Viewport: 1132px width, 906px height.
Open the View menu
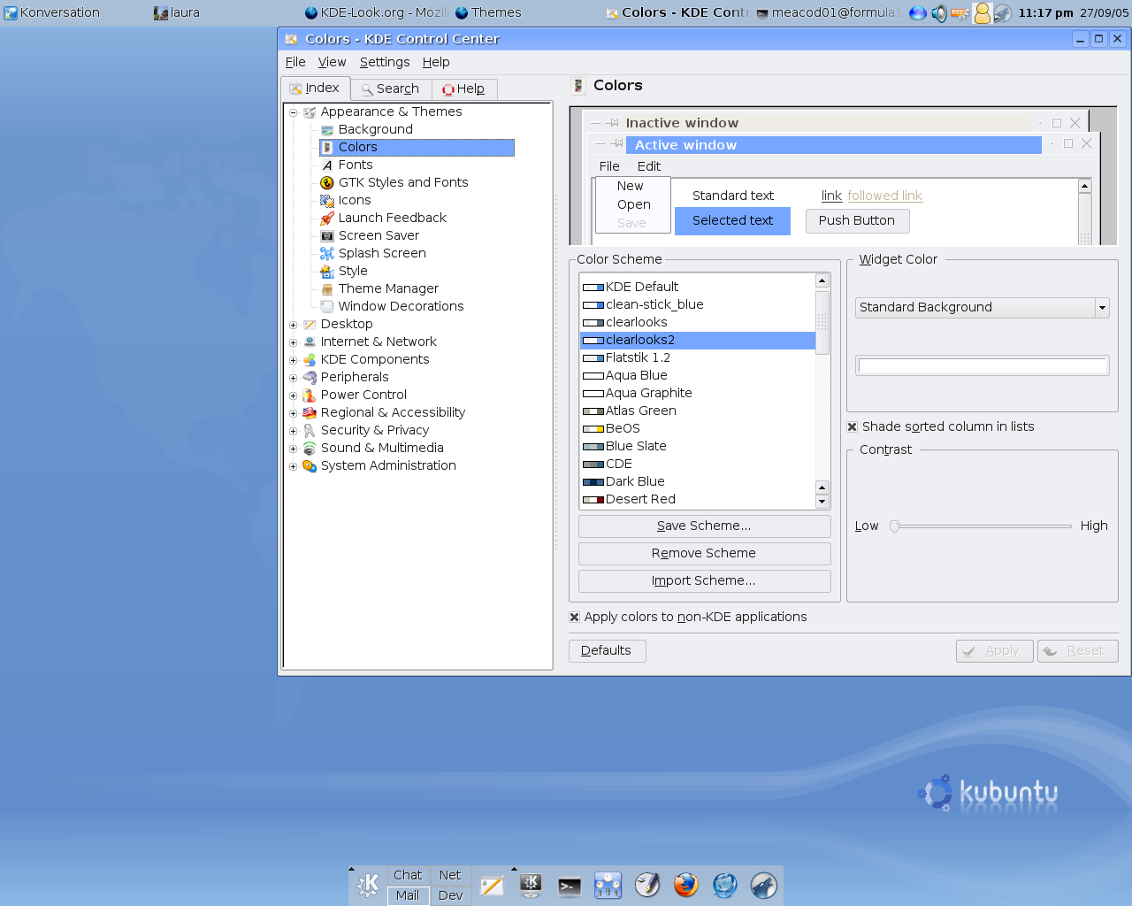(332, 62)
